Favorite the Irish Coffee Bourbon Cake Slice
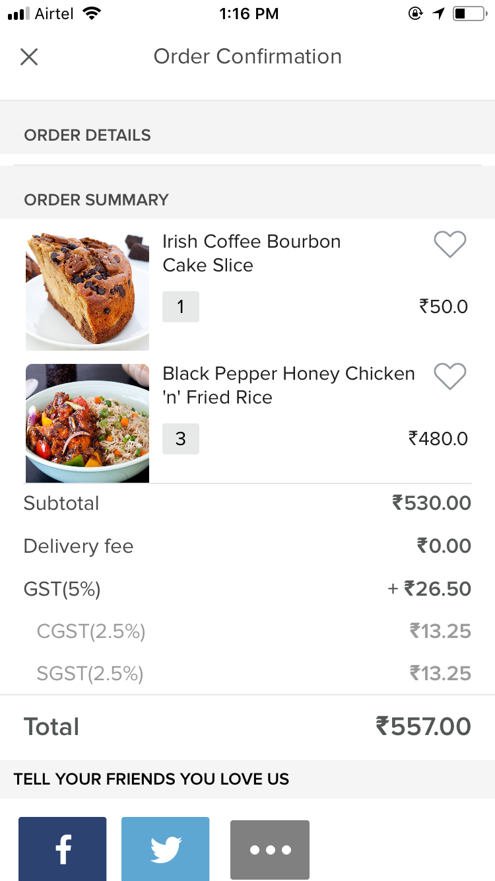The image size is (495, 881). (450, 244)
